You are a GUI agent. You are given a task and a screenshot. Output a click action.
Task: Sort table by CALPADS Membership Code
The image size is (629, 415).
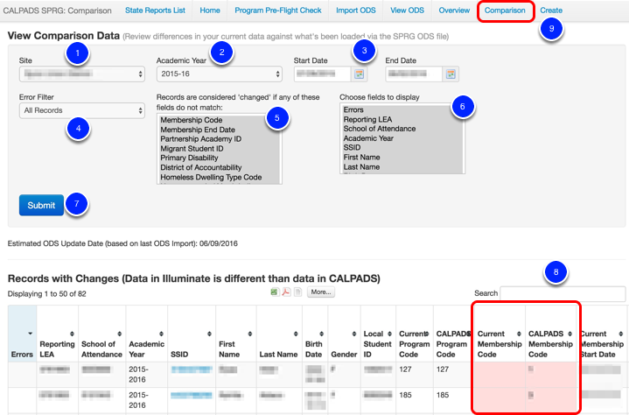point(570,334)
